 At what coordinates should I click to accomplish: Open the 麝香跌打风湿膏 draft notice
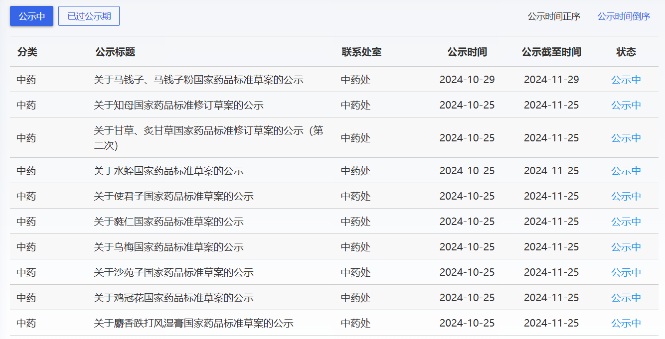[x=193, y=323]
